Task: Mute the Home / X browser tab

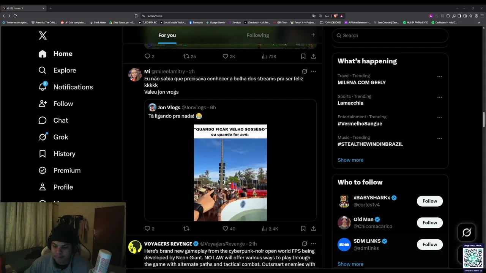Action: (x=8, y=8)
